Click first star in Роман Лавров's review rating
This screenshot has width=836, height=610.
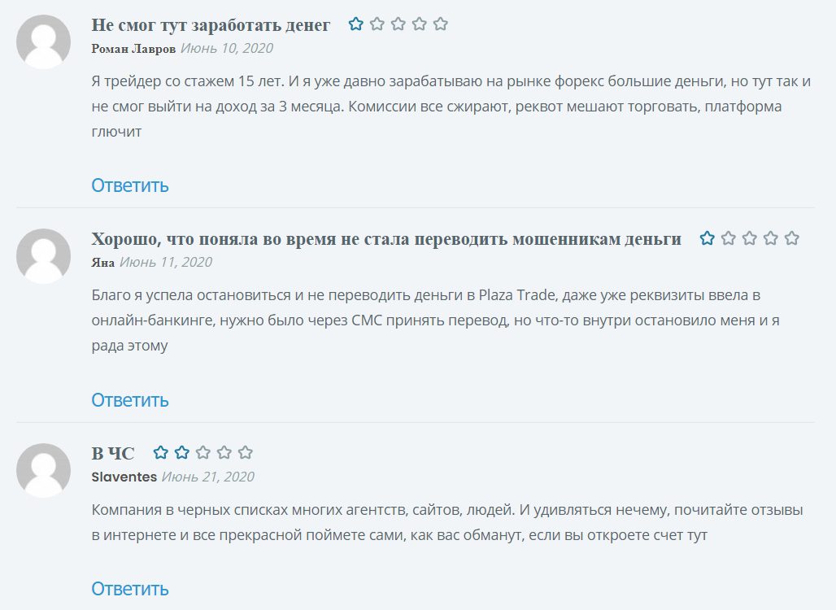point(356,24)
